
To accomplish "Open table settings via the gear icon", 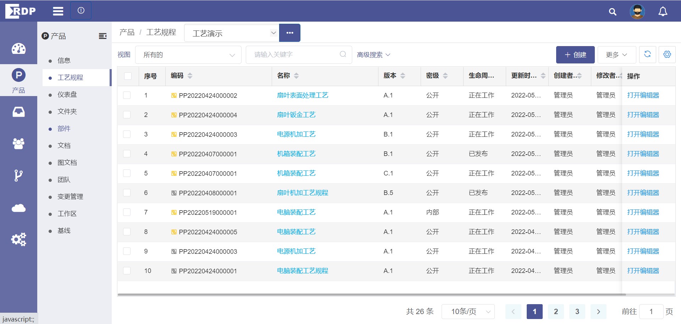I will coord(667,55).
